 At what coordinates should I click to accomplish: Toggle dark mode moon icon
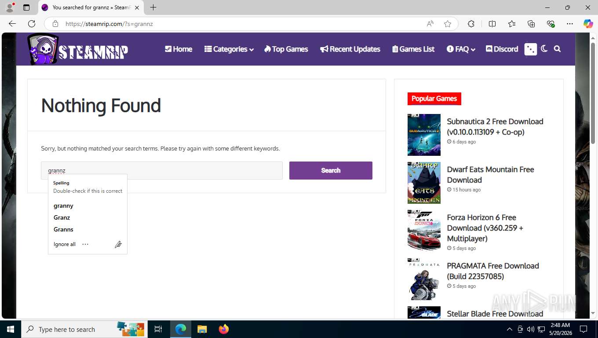coord(544,49)
